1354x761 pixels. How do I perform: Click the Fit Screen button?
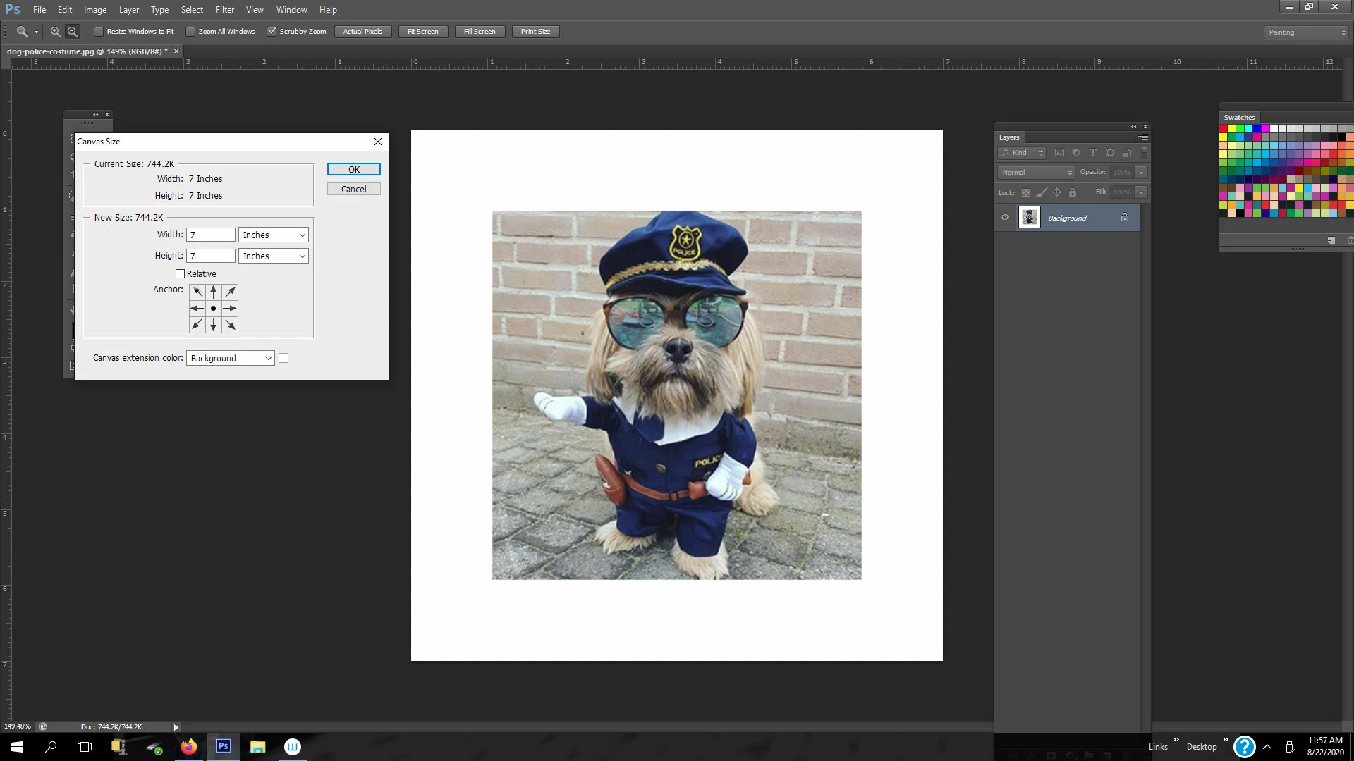point(422,32)
